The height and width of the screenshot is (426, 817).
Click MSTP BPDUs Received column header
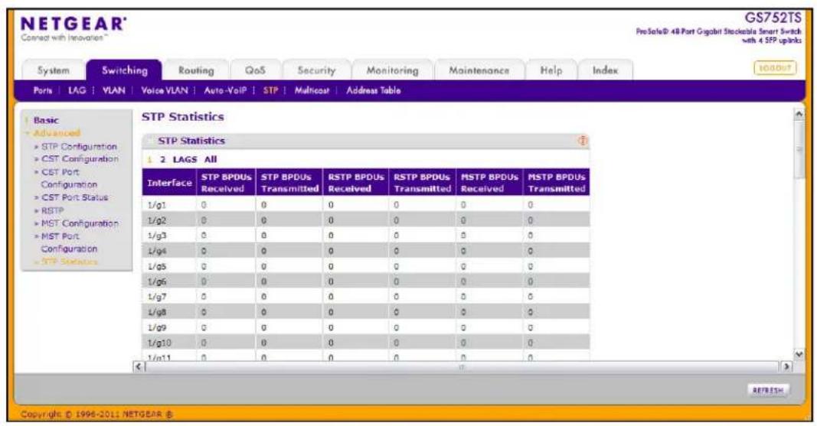point(489,183)
